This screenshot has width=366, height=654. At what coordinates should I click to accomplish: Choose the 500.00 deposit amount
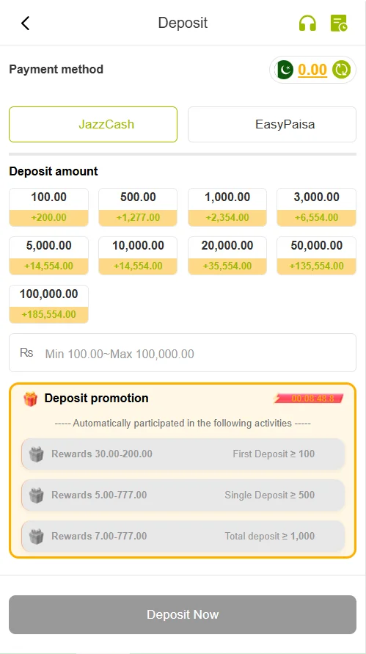click(138, 207)
